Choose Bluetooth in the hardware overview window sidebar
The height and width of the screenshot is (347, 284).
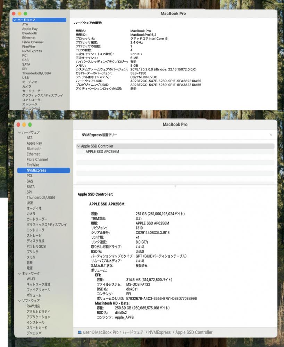click(30, 33)
